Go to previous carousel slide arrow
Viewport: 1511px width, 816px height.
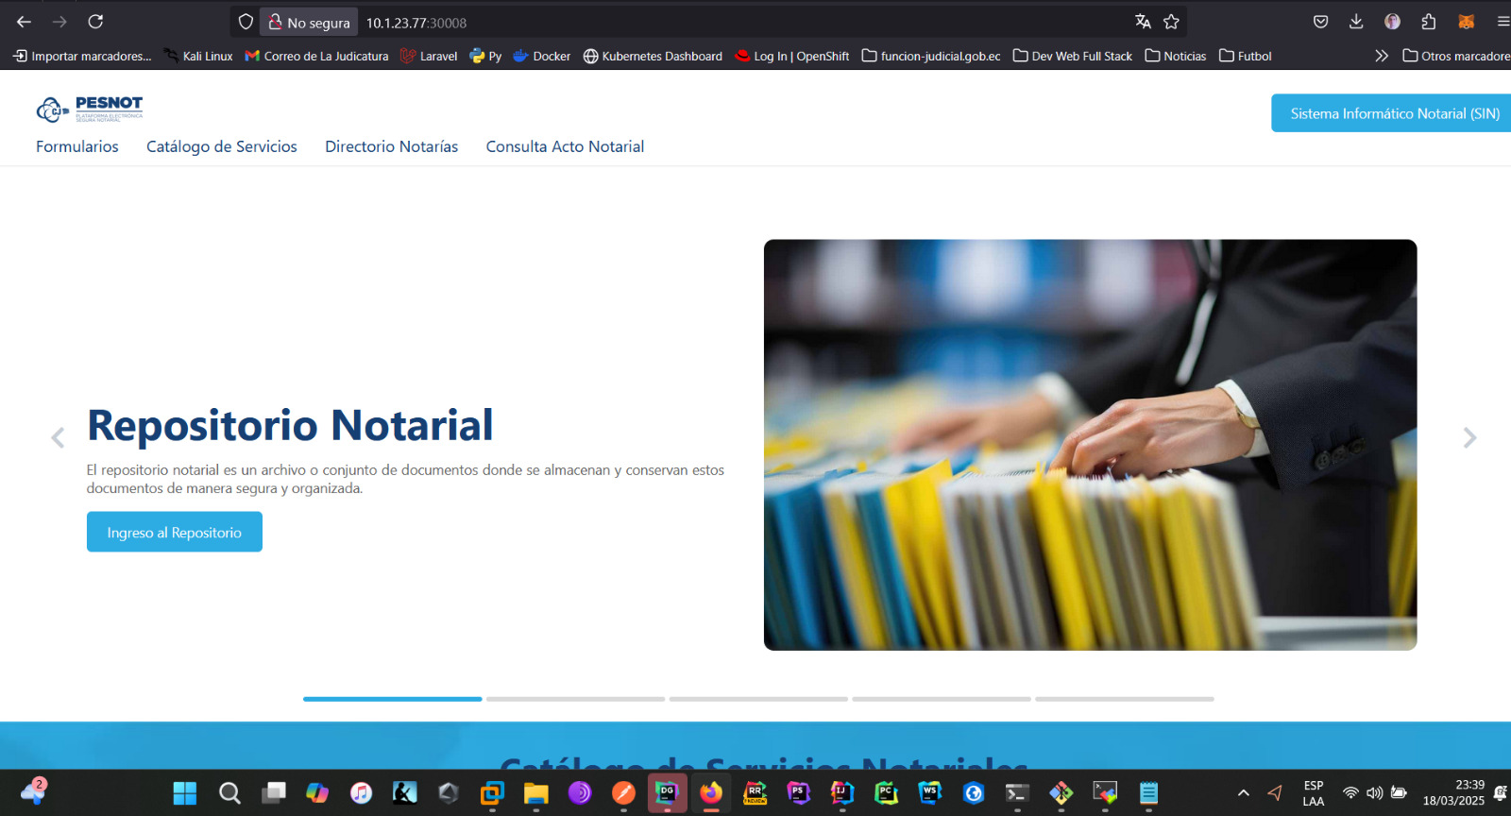click(58, 437)
